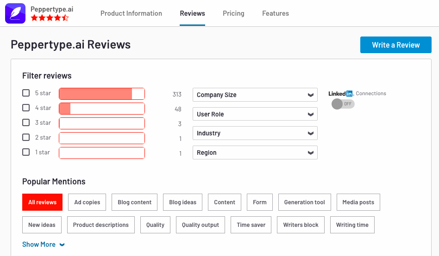Toggle LinkedIn Connections switch on
The image size is (439, 256).
[343, 104]
